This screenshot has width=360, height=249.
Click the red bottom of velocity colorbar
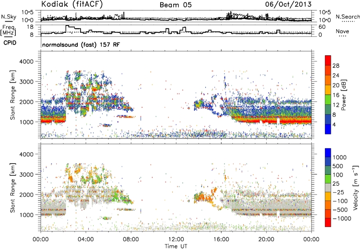[x=328, y=222]
